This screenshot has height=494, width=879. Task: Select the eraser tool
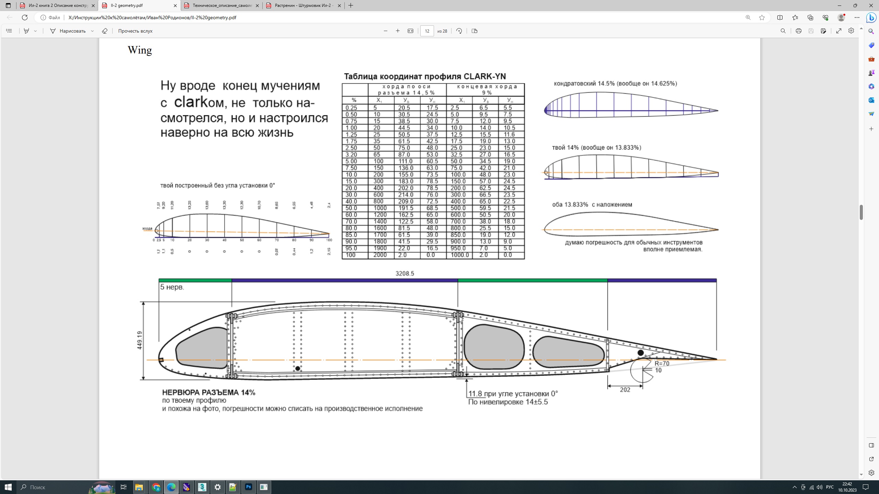[x=105, y=31]
